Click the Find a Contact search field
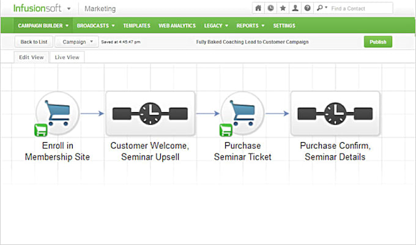Viewport: 416px width, 245px height. click(x=361, y=8)
